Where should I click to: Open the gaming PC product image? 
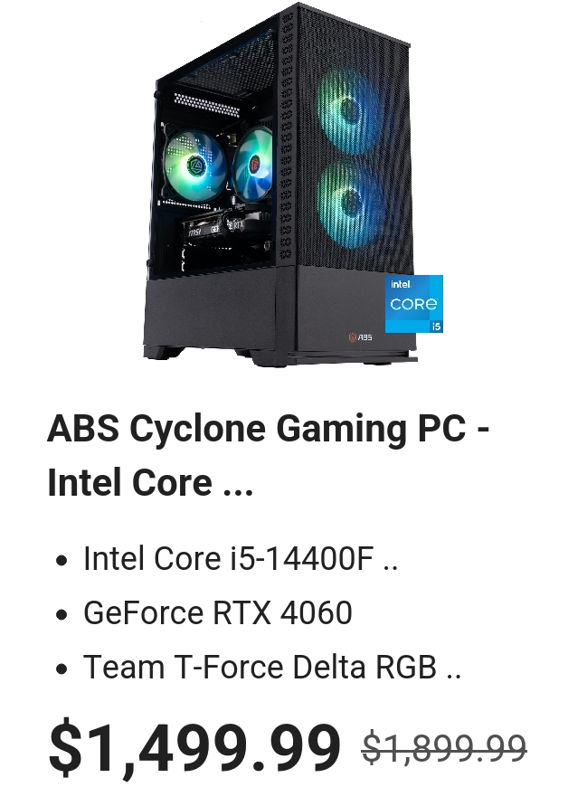click(293, 185)
